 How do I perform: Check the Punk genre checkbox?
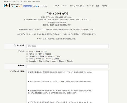(x=38, y=56)
